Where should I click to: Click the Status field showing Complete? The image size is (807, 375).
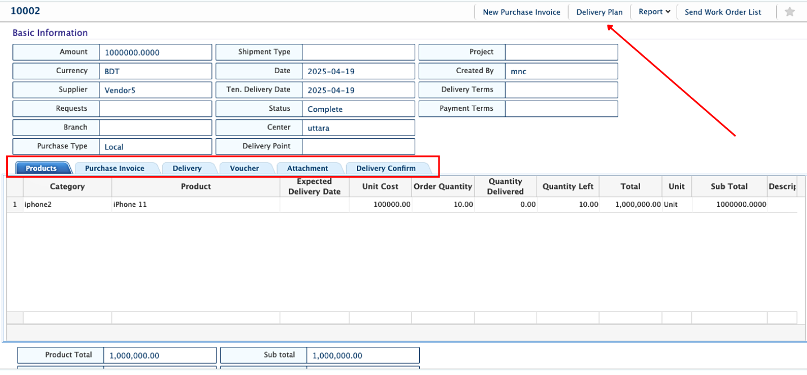325,109
